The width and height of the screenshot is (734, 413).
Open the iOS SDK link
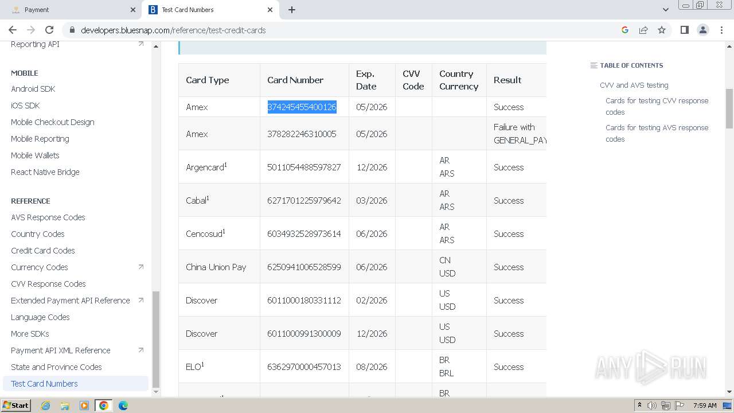pyautogui.click(x=25, y=106)
